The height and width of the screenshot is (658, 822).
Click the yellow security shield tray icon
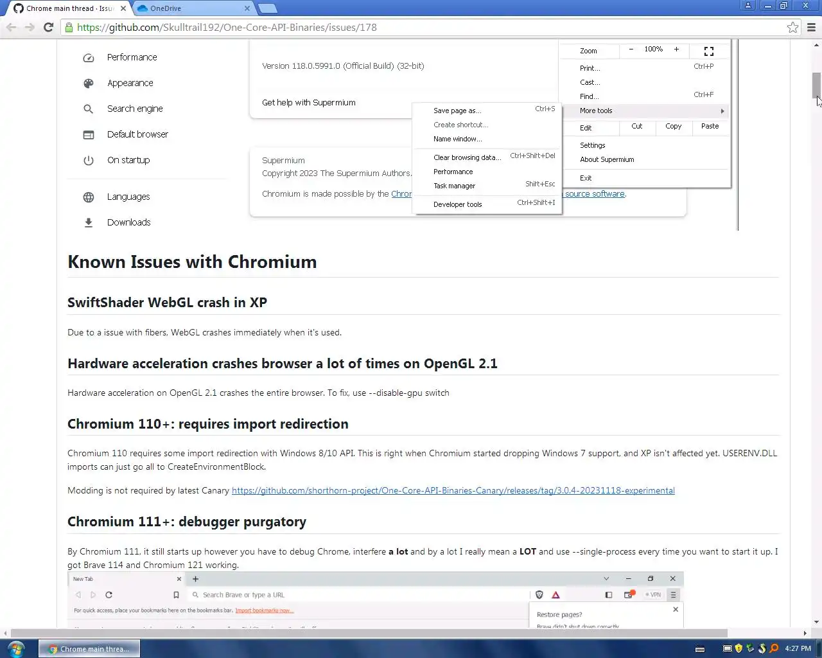tap(739, 648)
